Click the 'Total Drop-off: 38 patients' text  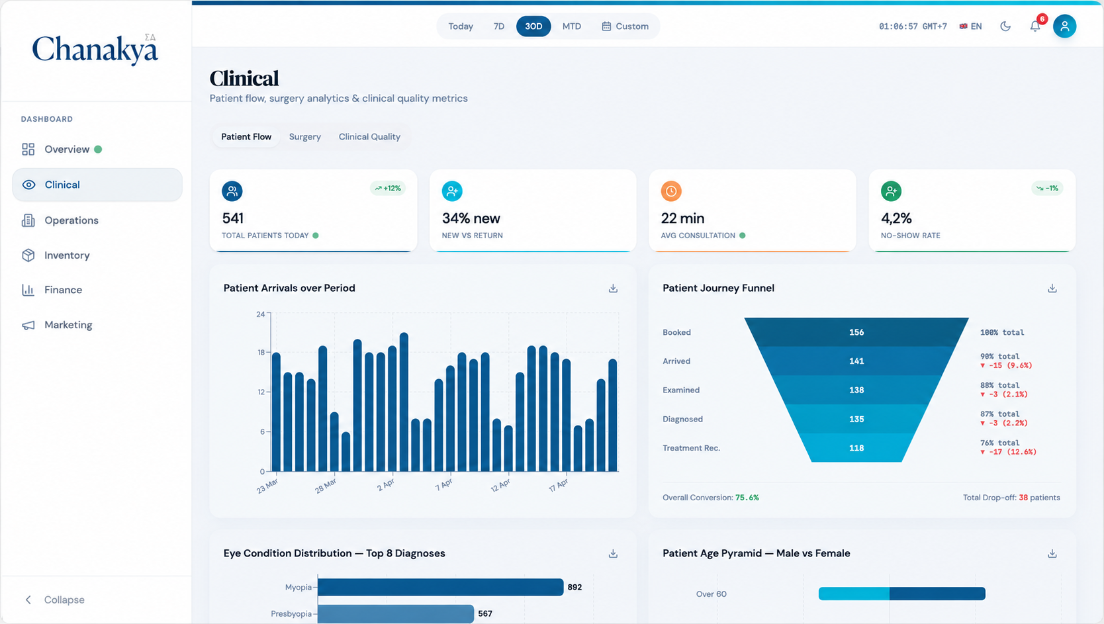click(x=1011, y=498)
